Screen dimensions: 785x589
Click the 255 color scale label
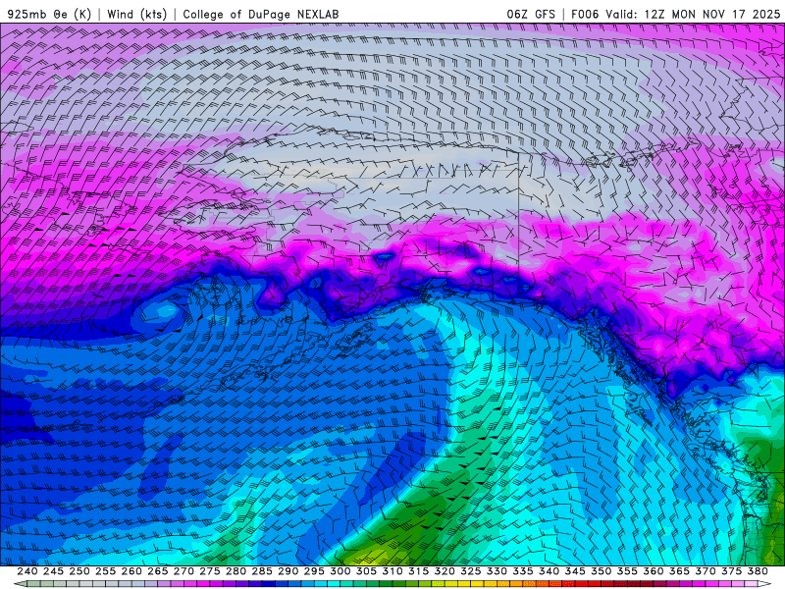coord(105,571)
